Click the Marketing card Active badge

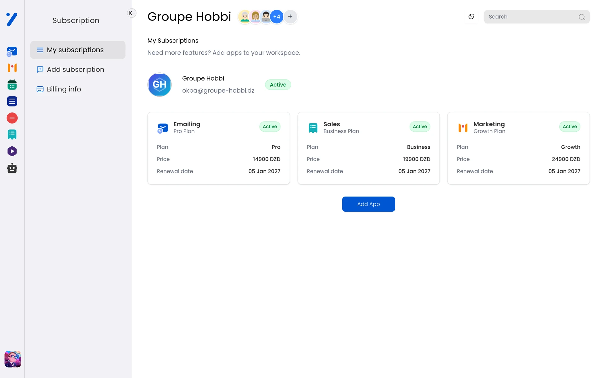click(x=570, y=127)
